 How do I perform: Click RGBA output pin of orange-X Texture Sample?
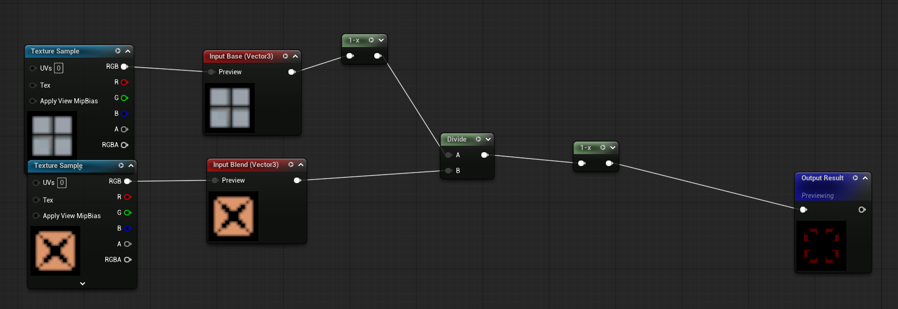[x=127, y=260]
